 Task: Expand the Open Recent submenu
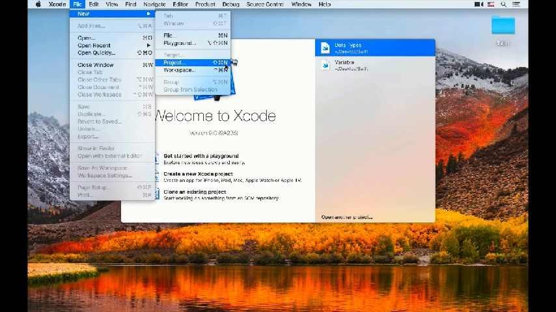click(113, 45)
